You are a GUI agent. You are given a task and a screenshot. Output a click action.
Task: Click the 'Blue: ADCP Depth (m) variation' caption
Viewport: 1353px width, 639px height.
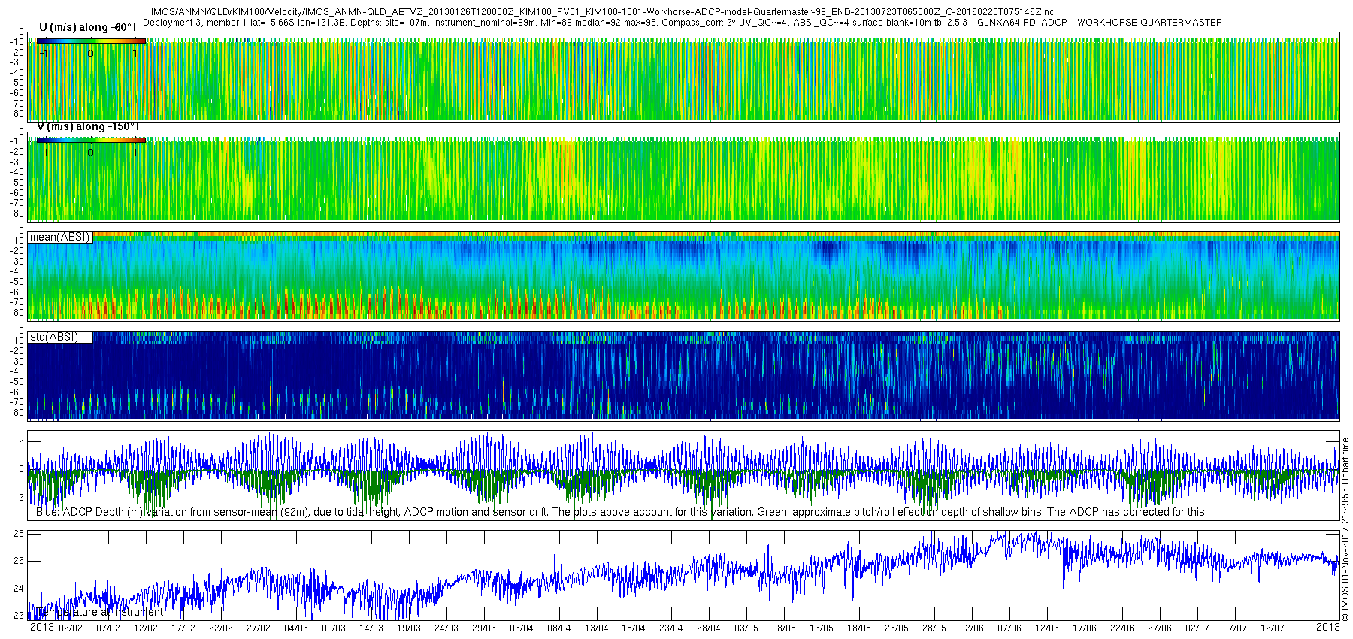[x=622, y=512]
